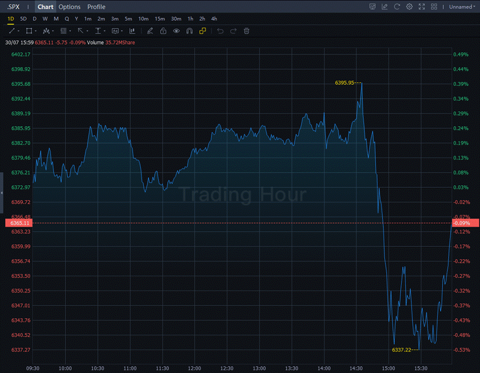
Task: Select the D daily timeframe
Action: [35, 19]
